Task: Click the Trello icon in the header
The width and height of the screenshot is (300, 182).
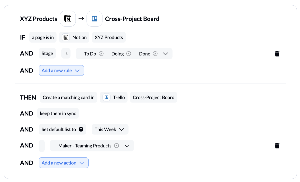Action: point(95,19)
